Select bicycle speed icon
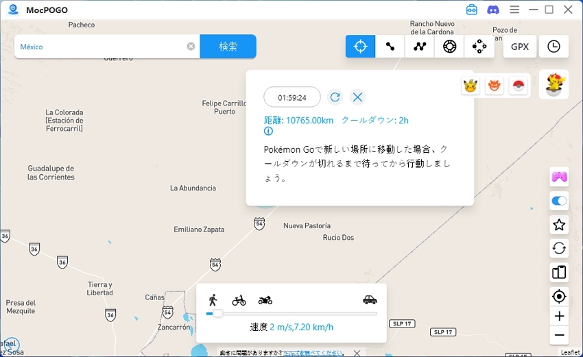The width and height of the screenshot is (583, 357). tap(239, 300)
